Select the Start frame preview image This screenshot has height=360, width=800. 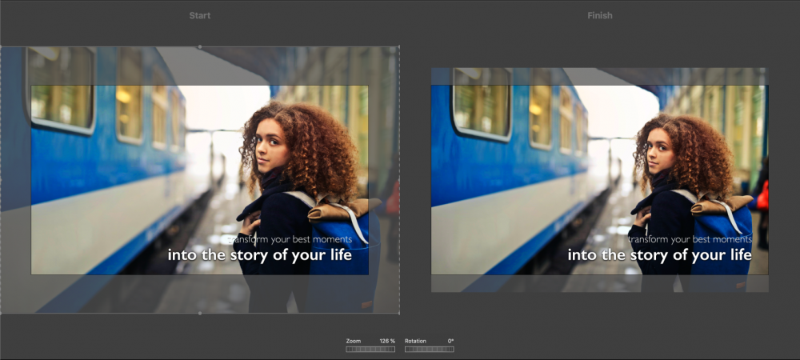199,180
